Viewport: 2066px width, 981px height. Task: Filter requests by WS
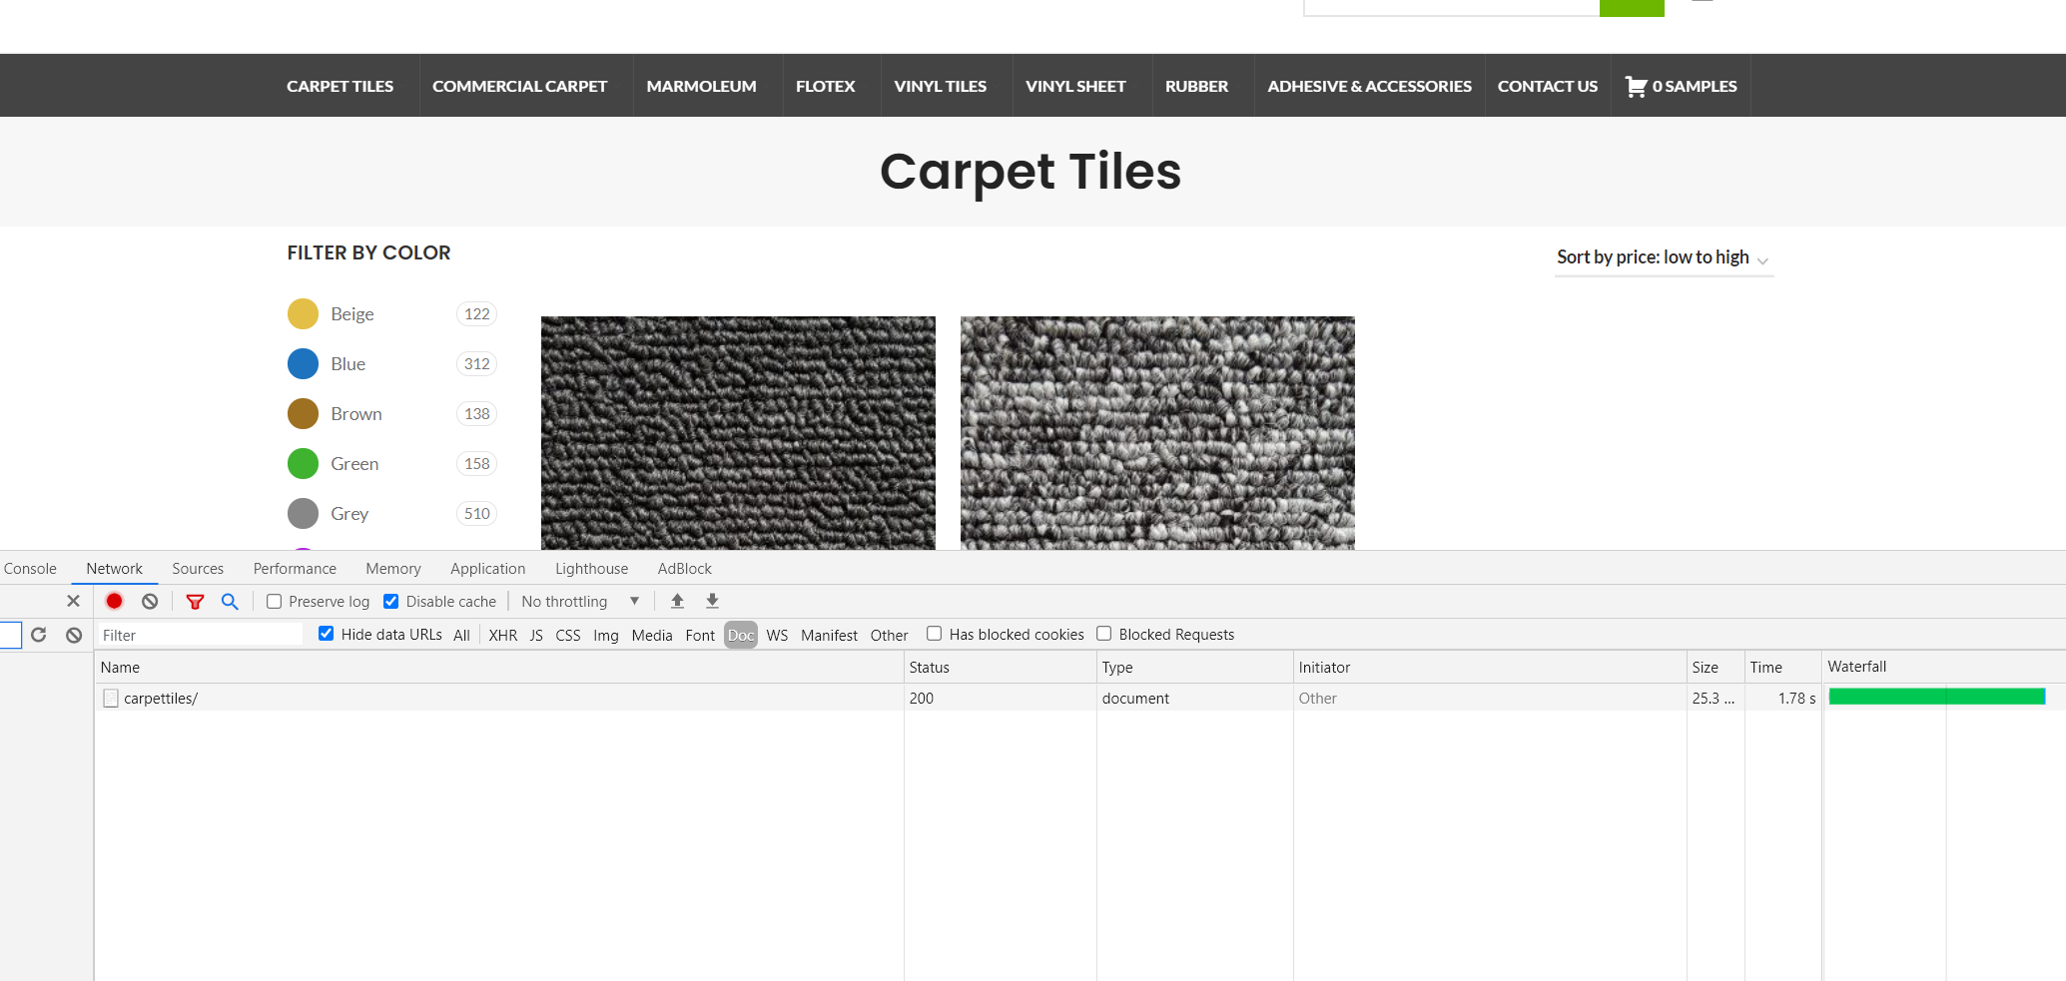click(x=777, y=635)
